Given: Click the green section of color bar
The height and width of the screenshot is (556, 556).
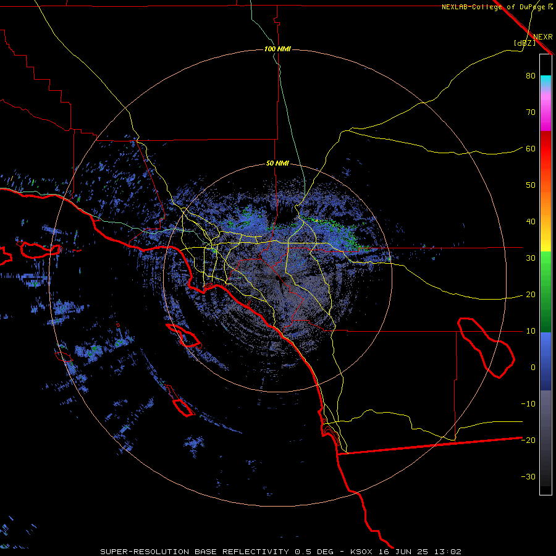Looking at the screenshot, I should pyautogui.click(x=545, y=291).
